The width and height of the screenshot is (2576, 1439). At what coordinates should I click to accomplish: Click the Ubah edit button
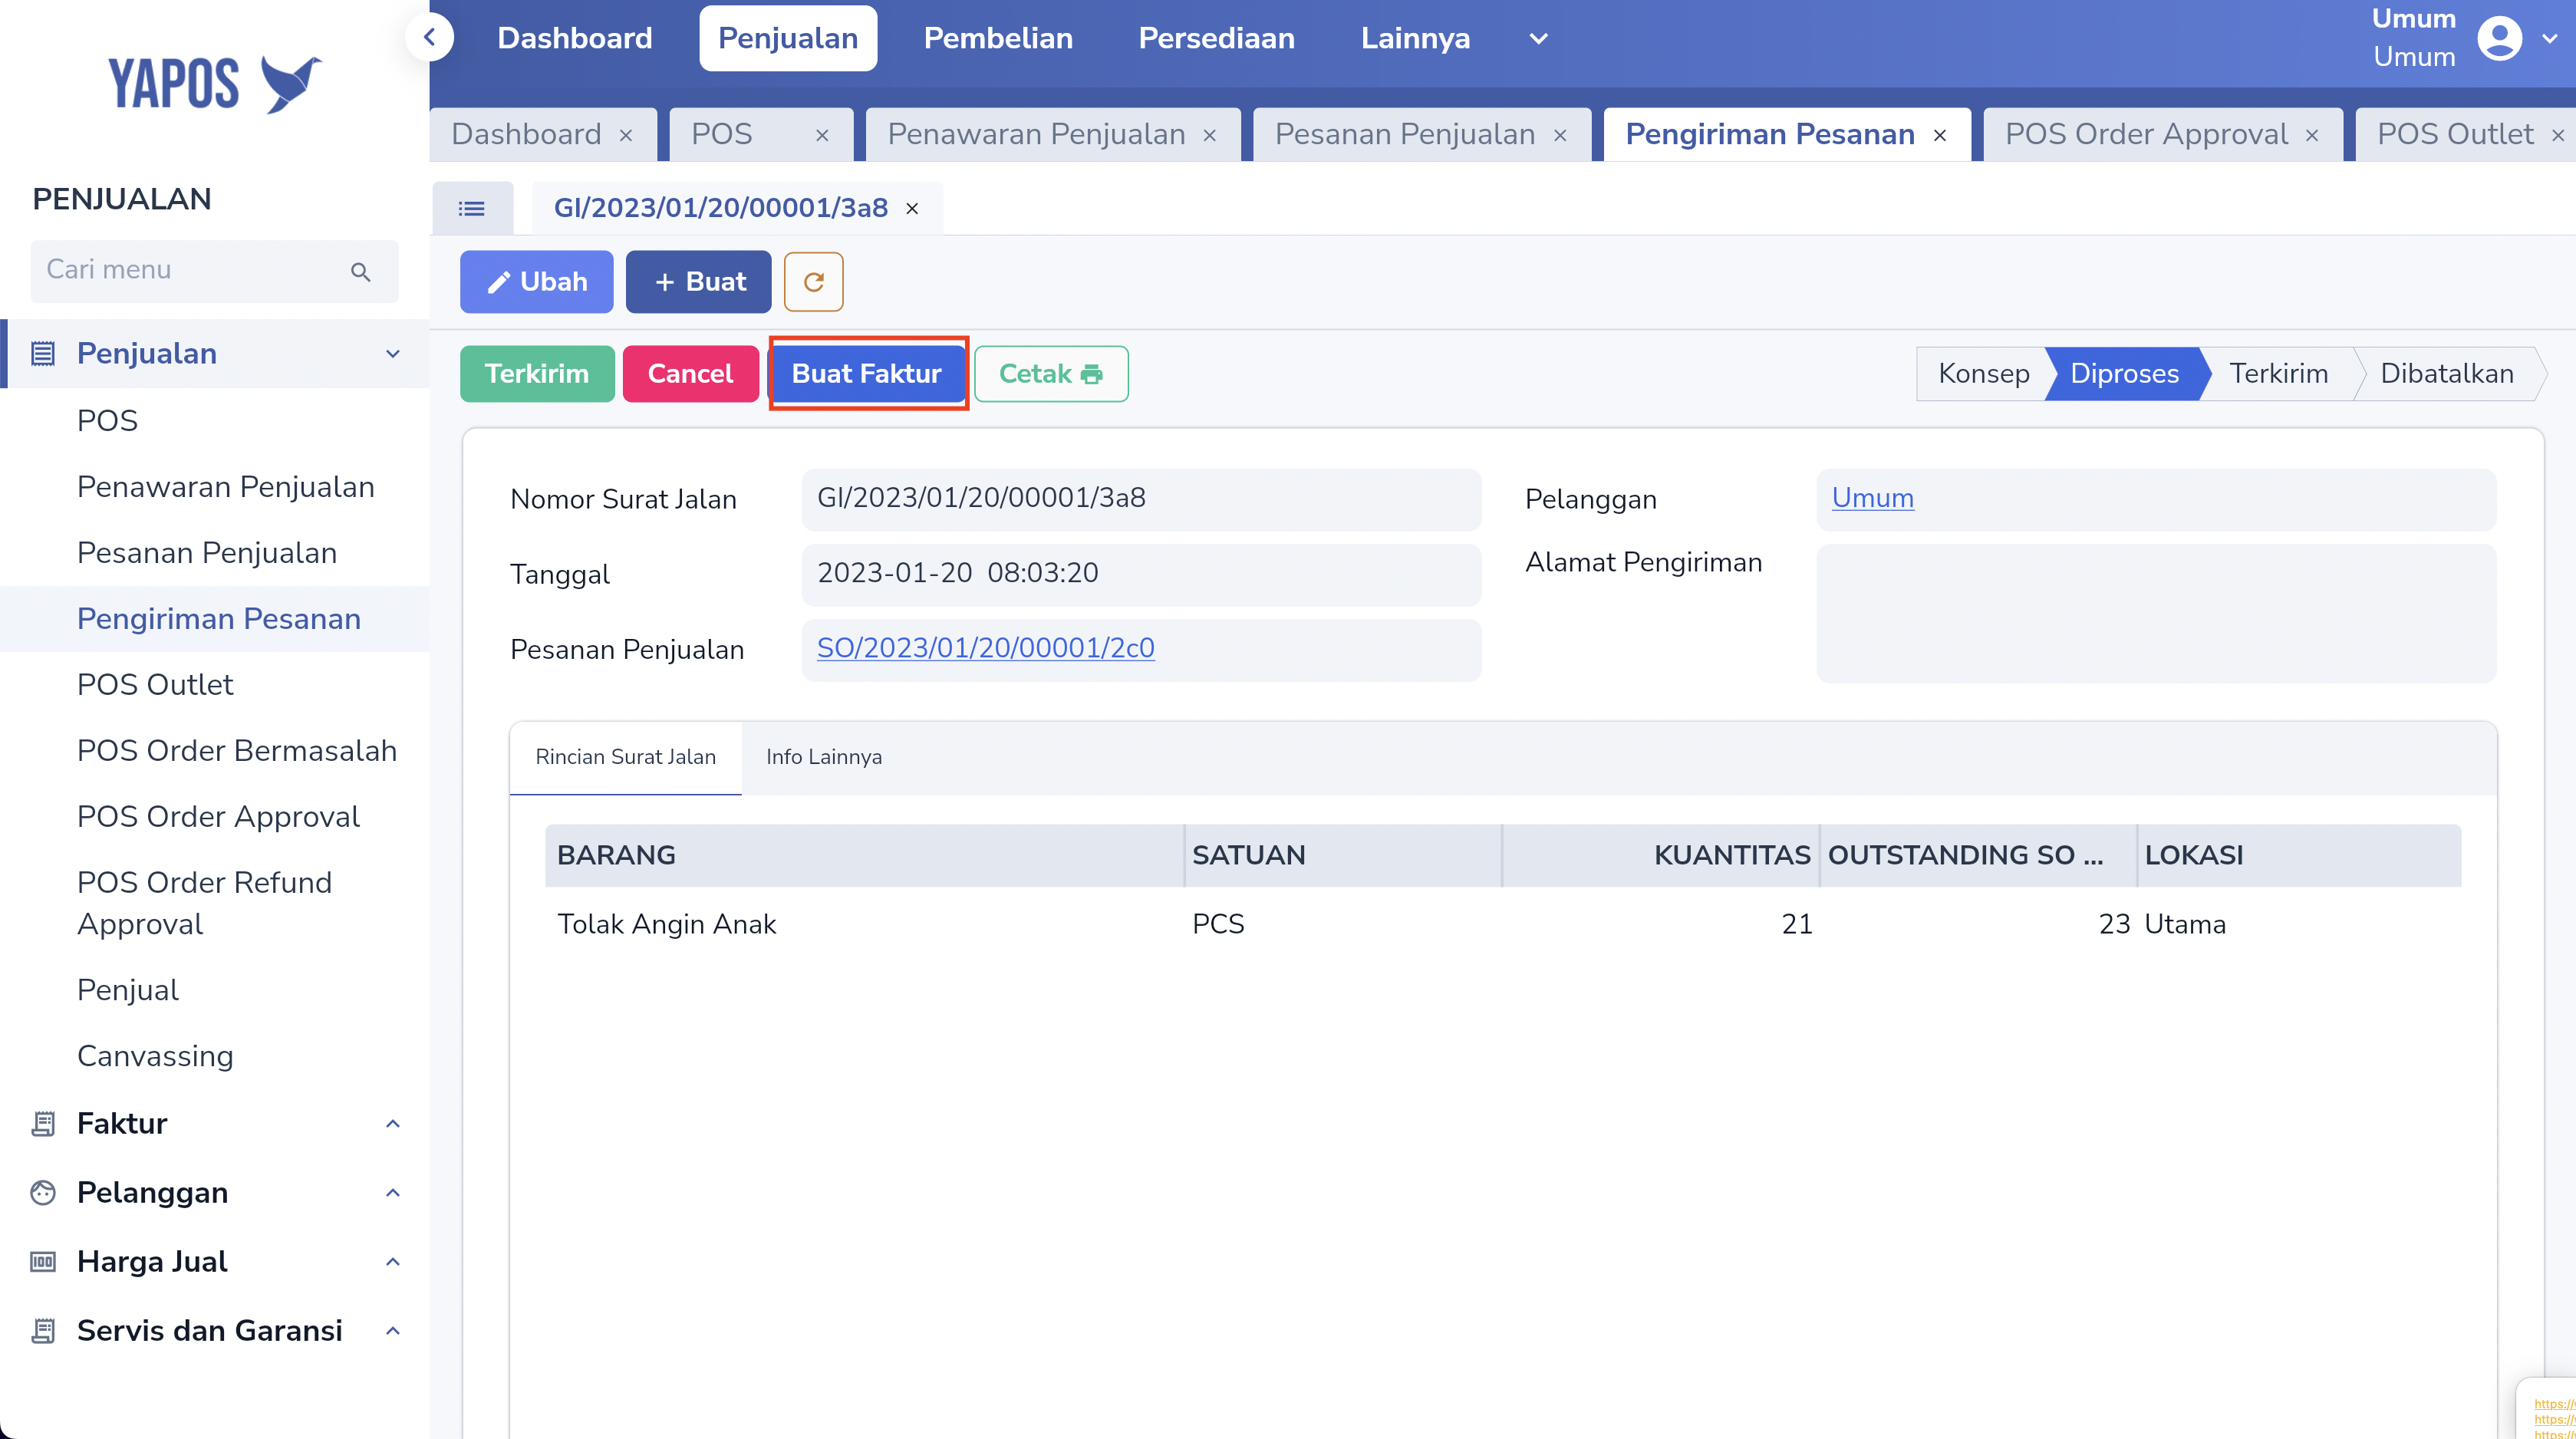[x=537, y=282]
